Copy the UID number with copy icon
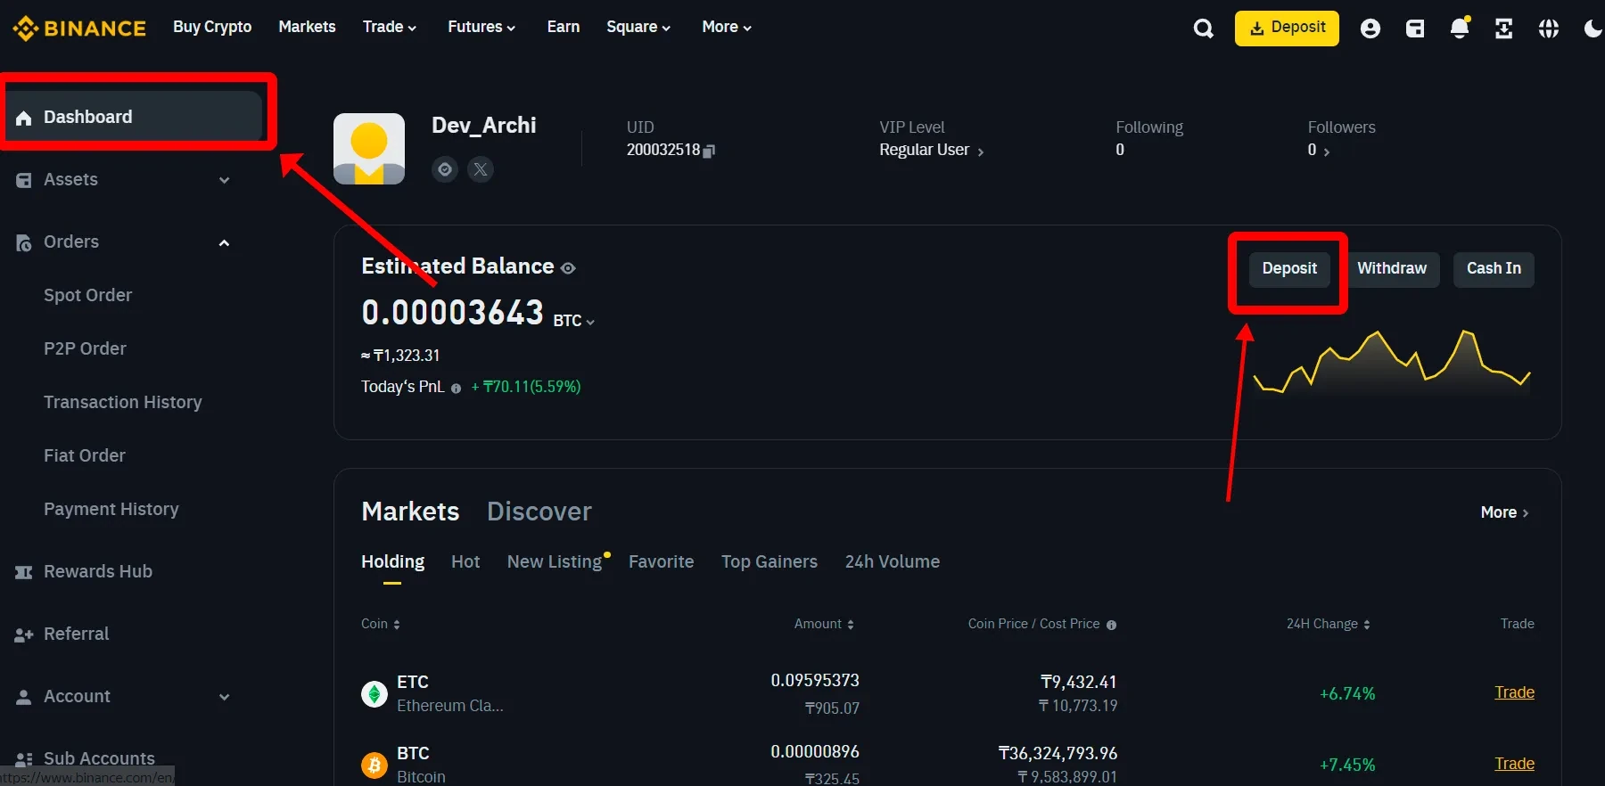 709,151
